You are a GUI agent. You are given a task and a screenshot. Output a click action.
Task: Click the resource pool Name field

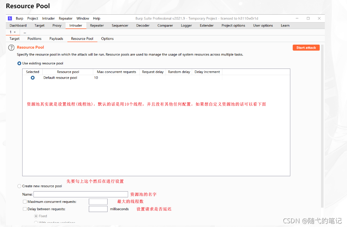pos(81,194)
